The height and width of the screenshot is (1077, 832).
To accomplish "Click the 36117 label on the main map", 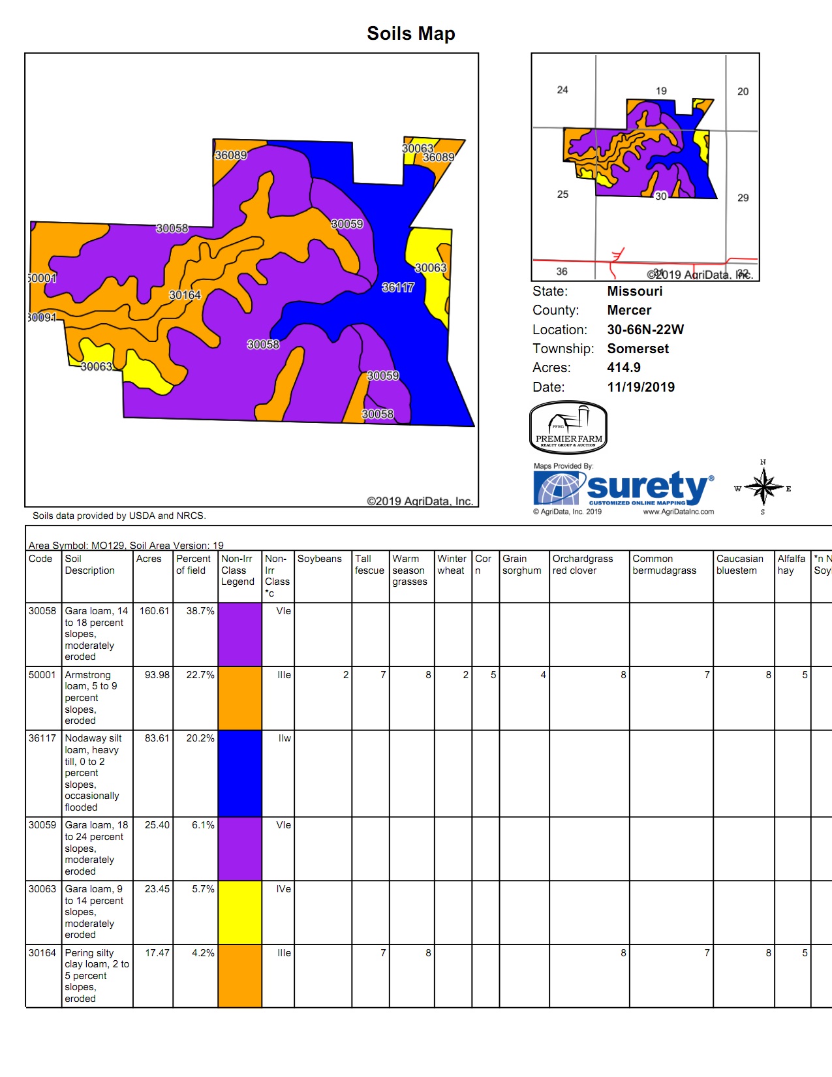I will [397, 287].
